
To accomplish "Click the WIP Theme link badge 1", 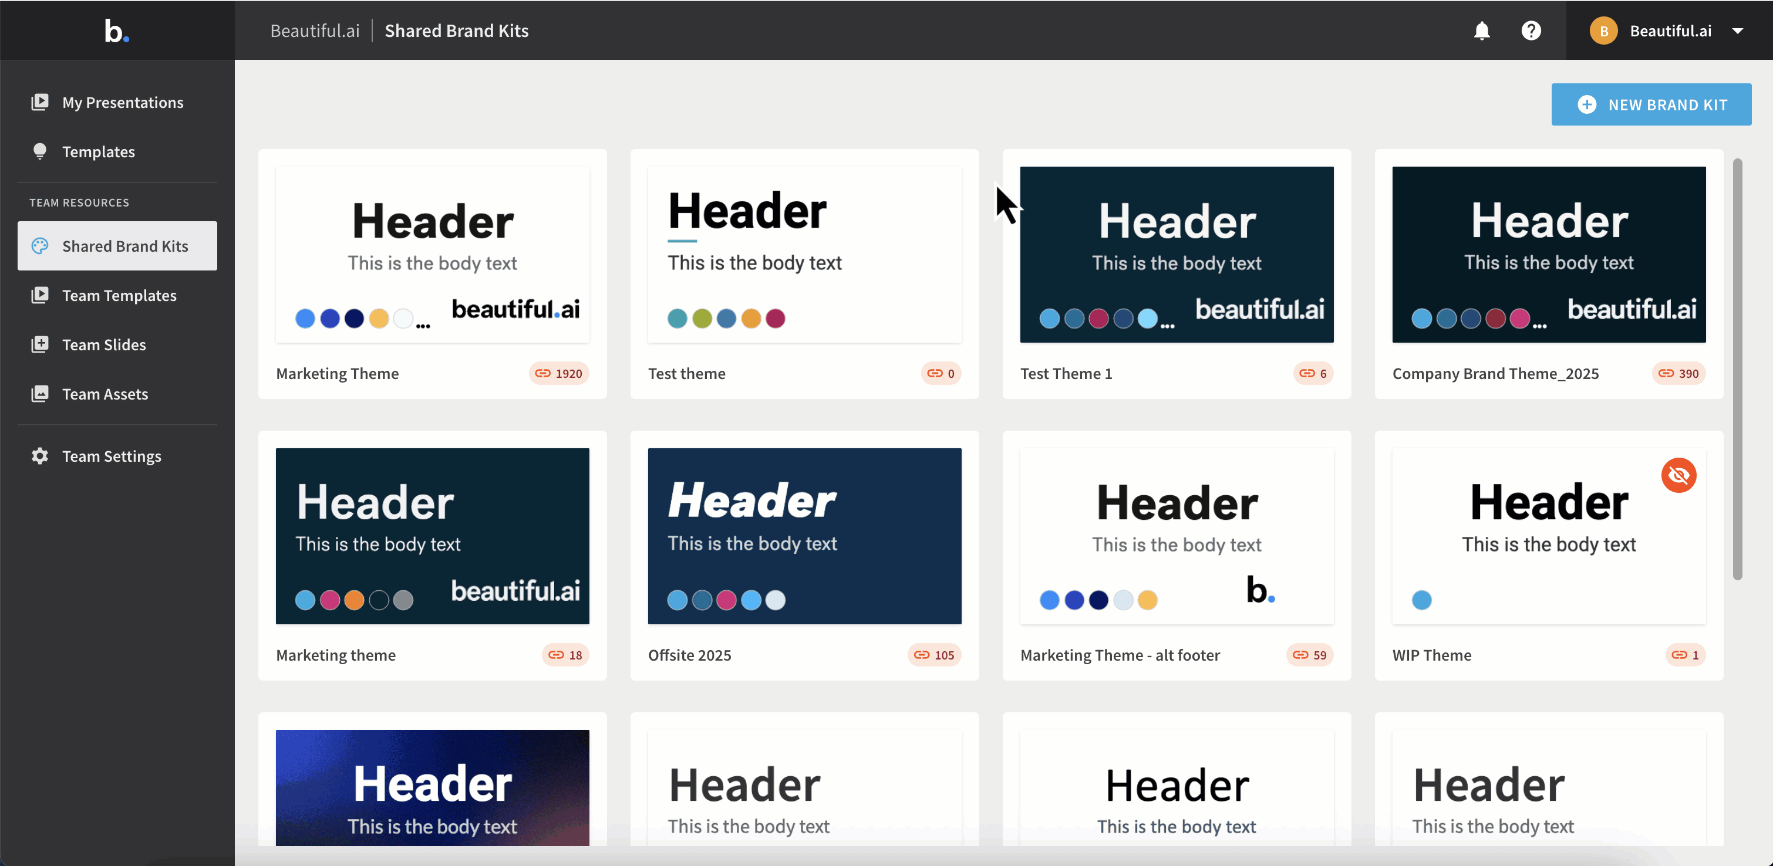I will (1686, 655).
